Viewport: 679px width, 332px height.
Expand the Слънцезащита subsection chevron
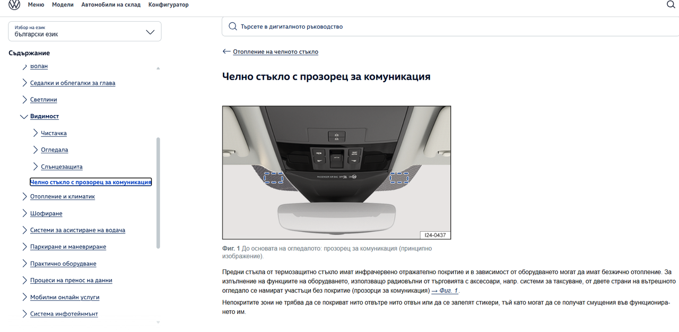pos(35,167)
